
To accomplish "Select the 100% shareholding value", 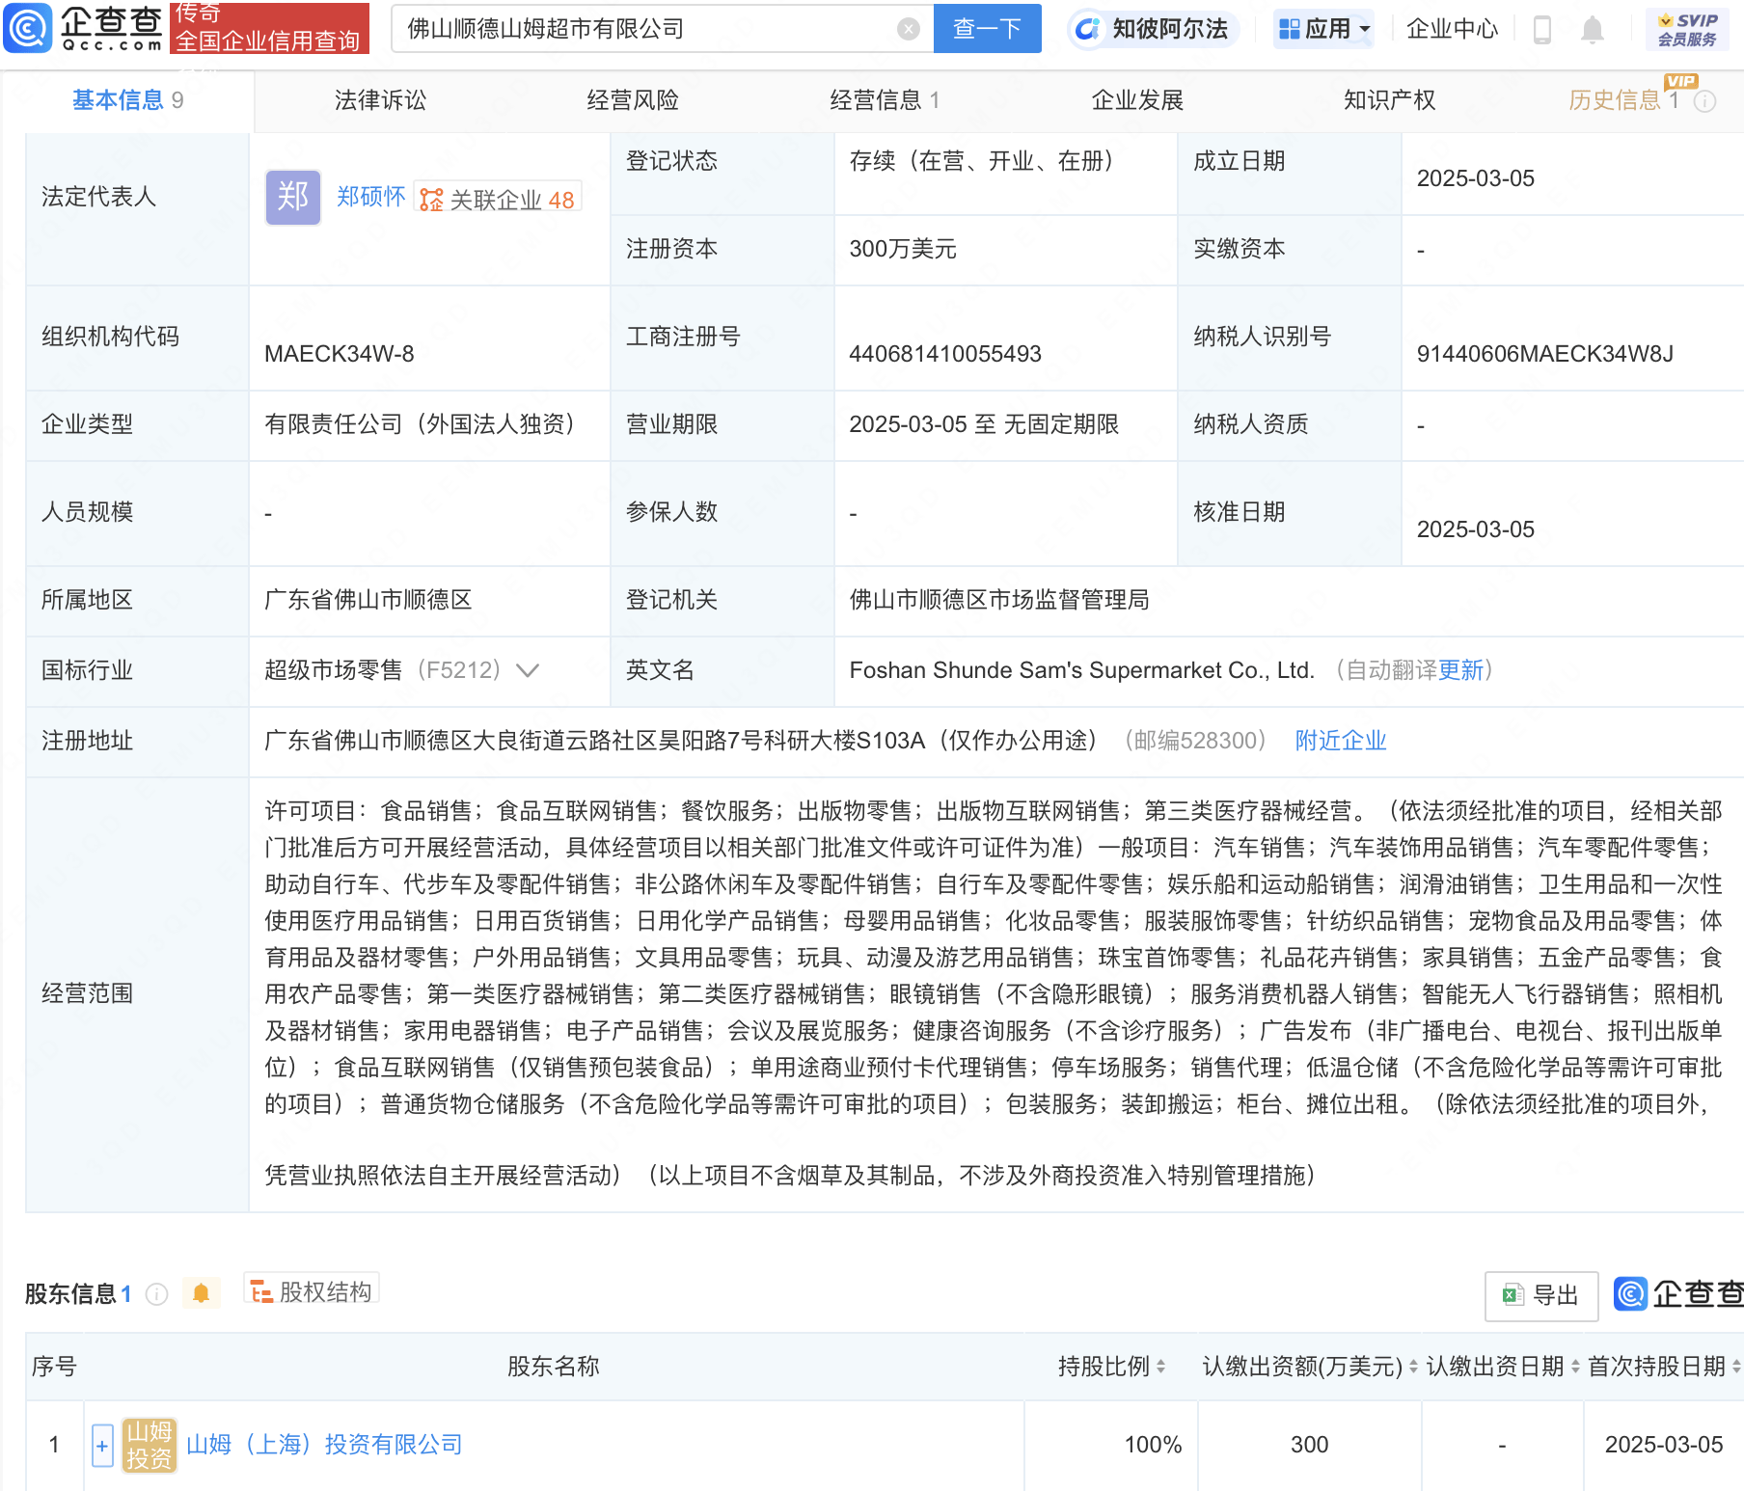I will pos(1153,1445).
